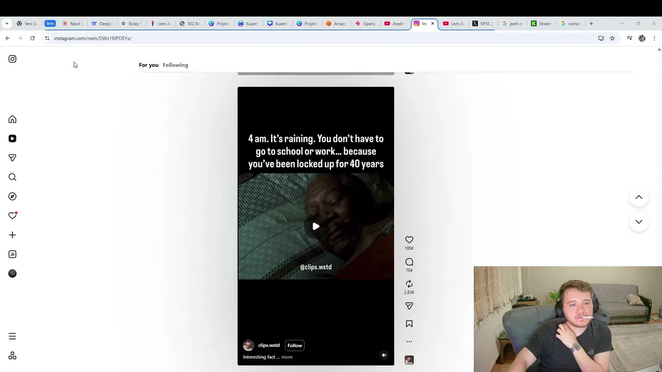This screenshot has width=662, height=372.
Task: Switch to the Stream tab
Action: (x=541, y=23)
